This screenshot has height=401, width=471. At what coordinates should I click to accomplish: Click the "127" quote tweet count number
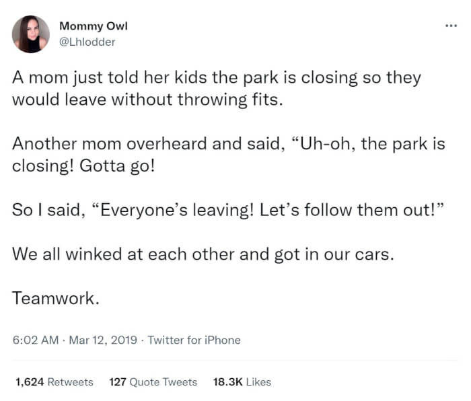click(x=117, y=381)
